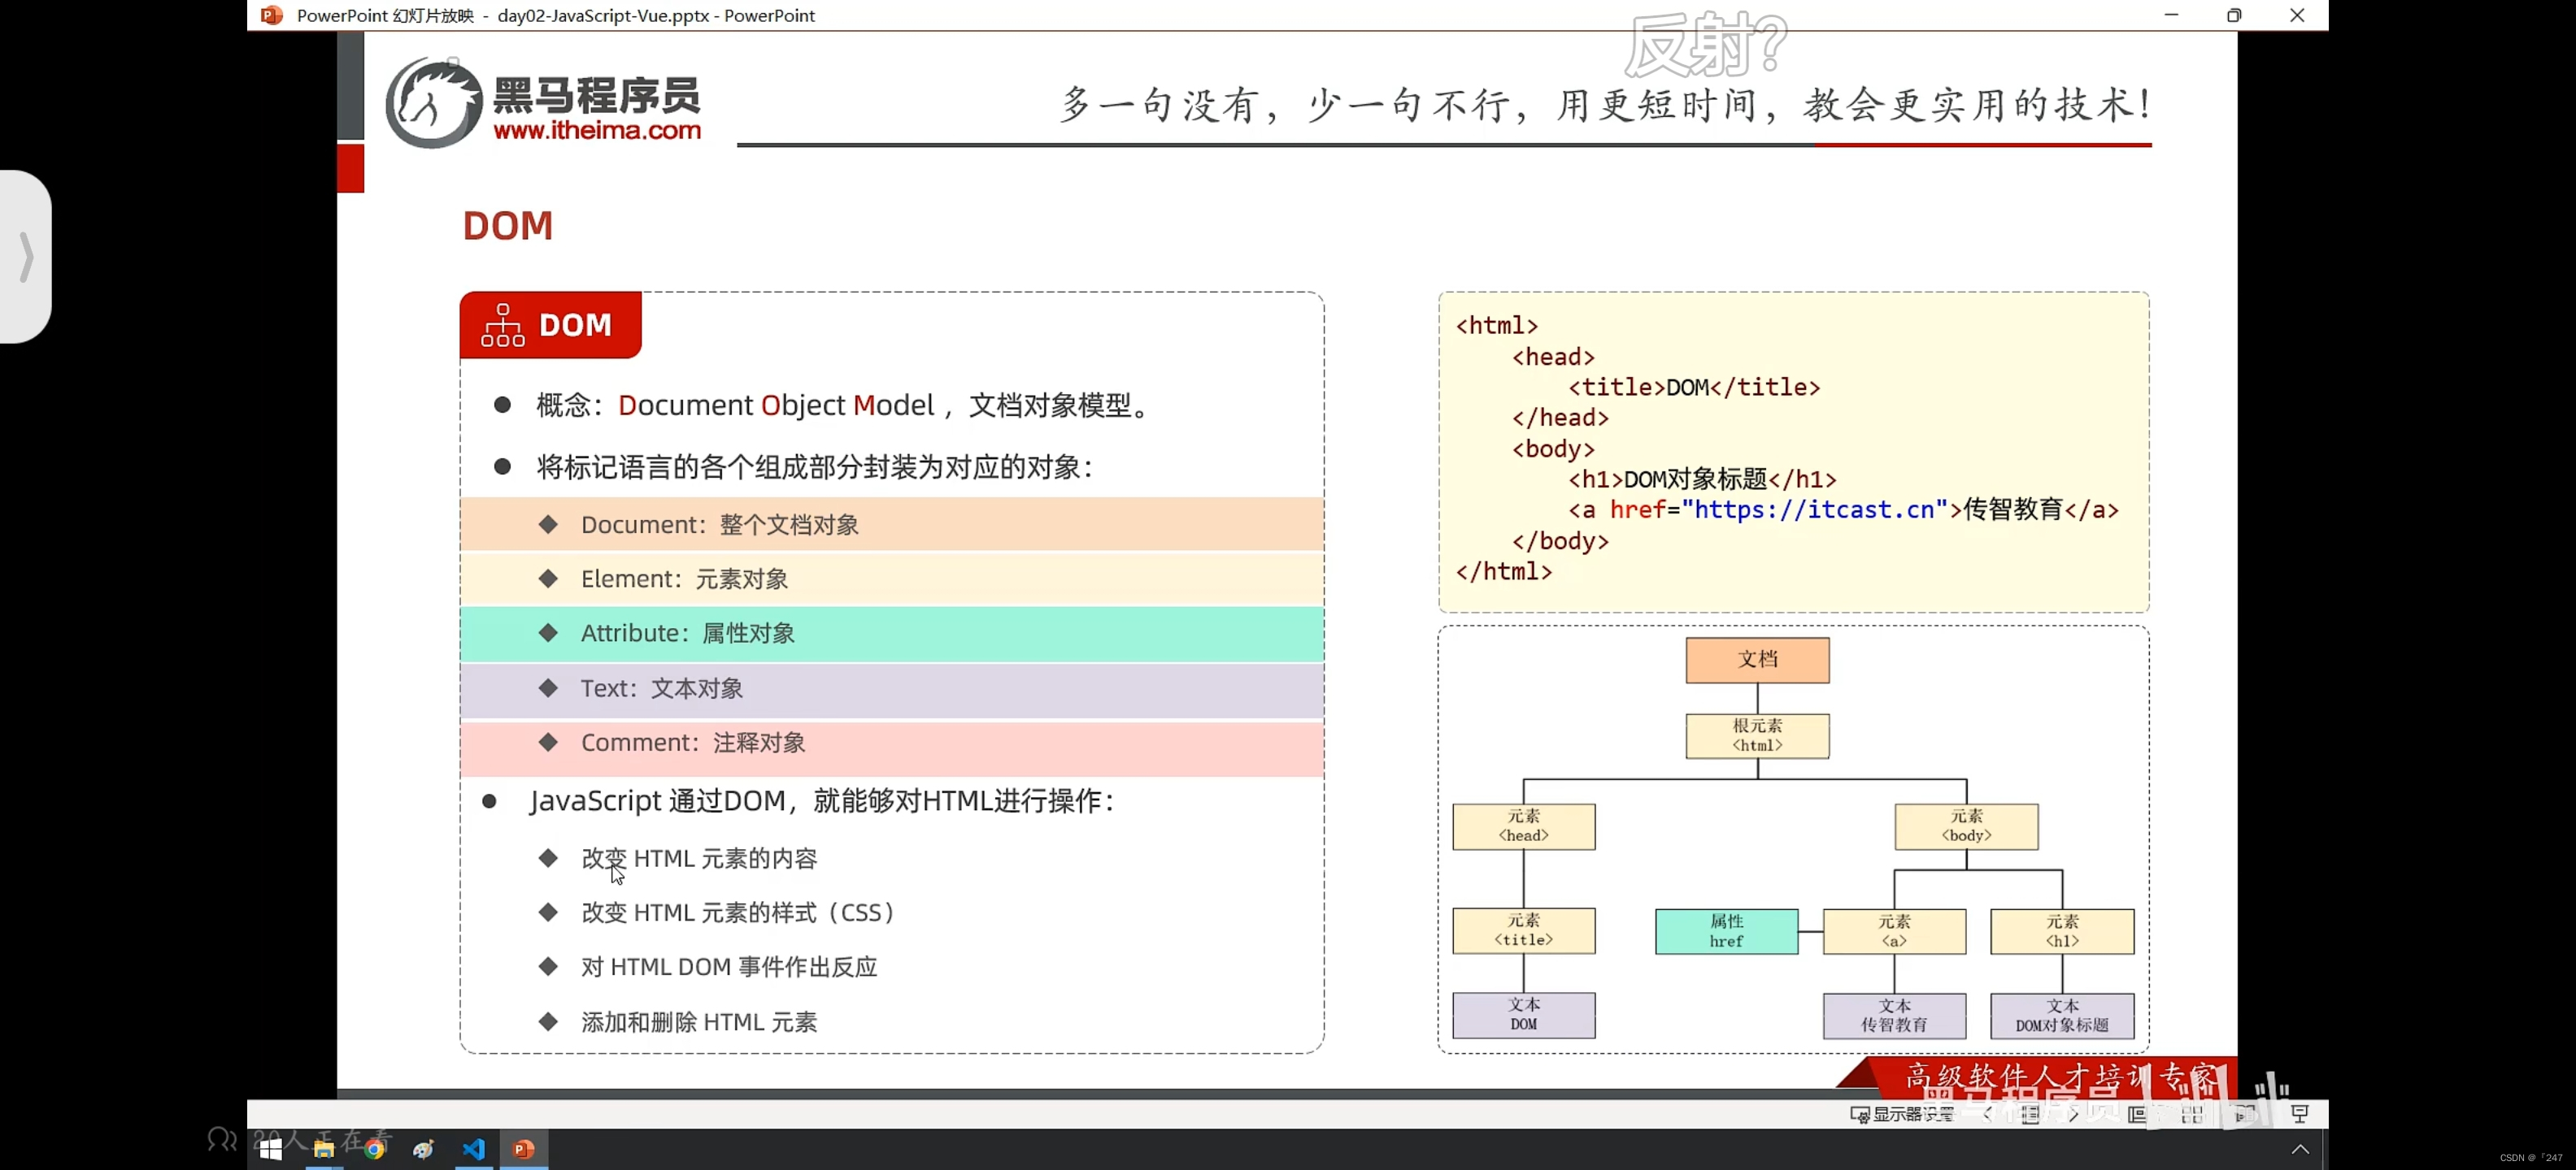
Task: Open the Paint palette app on taskbar
Action: (424, 1149)
